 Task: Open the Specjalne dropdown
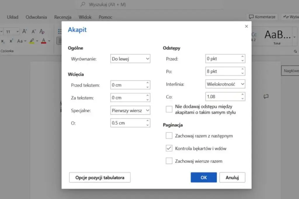click(130, 110)
